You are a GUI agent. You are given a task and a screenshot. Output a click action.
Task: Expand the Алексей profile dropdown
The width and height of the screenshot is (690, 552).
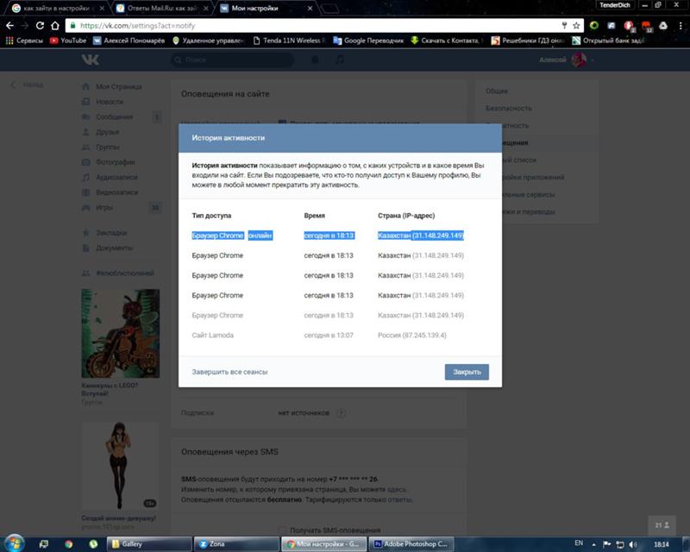click(x=567, y=60)
